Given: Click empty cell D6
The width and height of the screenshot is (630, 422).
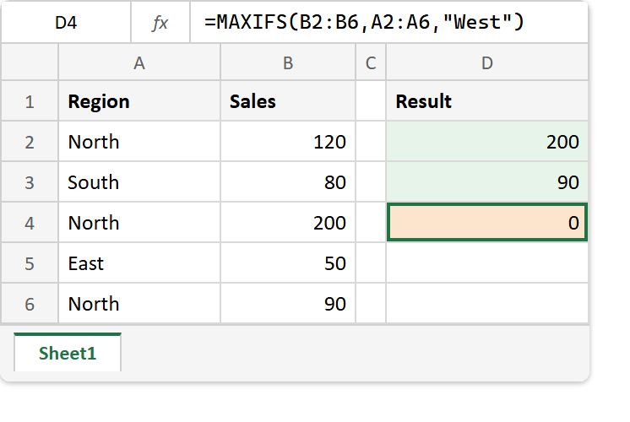Looking at the screenshot, I should pos(487,304).
